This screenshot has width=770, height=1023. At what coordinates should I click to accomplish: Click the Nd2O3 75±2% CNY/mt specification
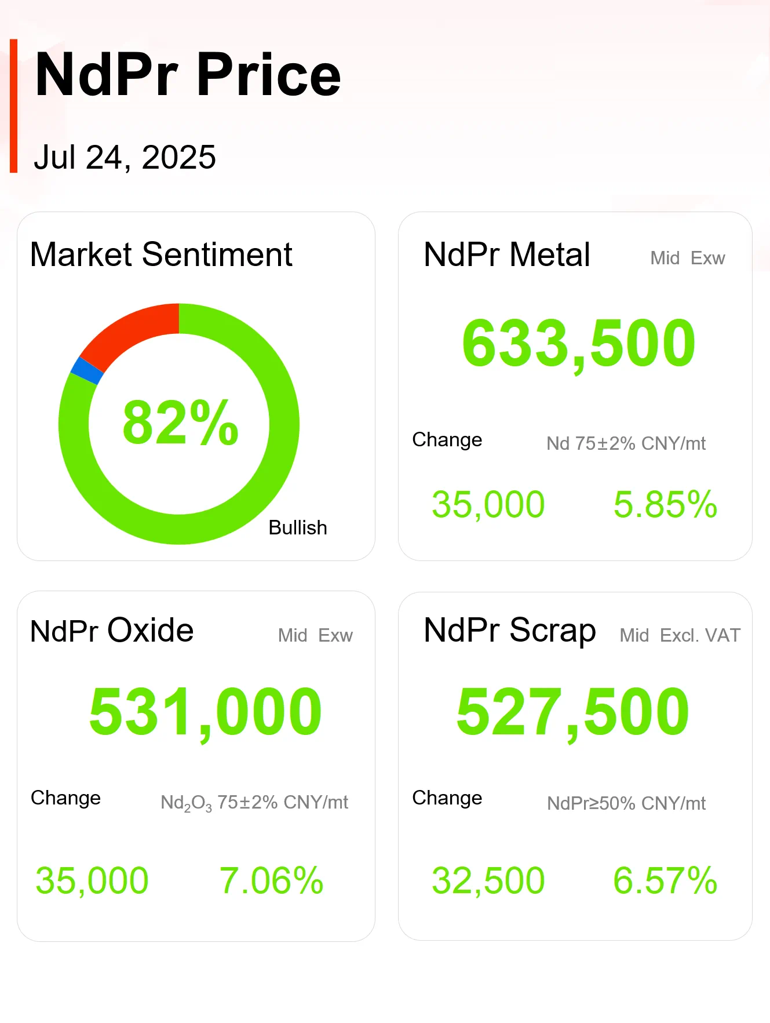tap(254, 803)
